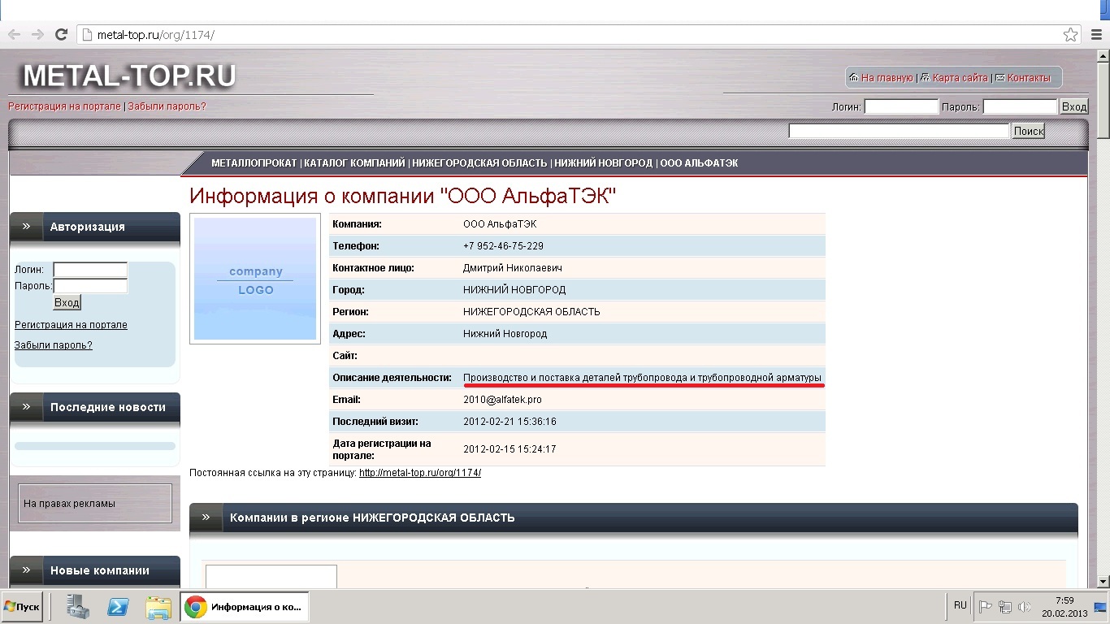Image resolution: width=1110 pixels, height=624 pixels.
Task: Open the Chrome menu icon
Action: pos(1095,35)
